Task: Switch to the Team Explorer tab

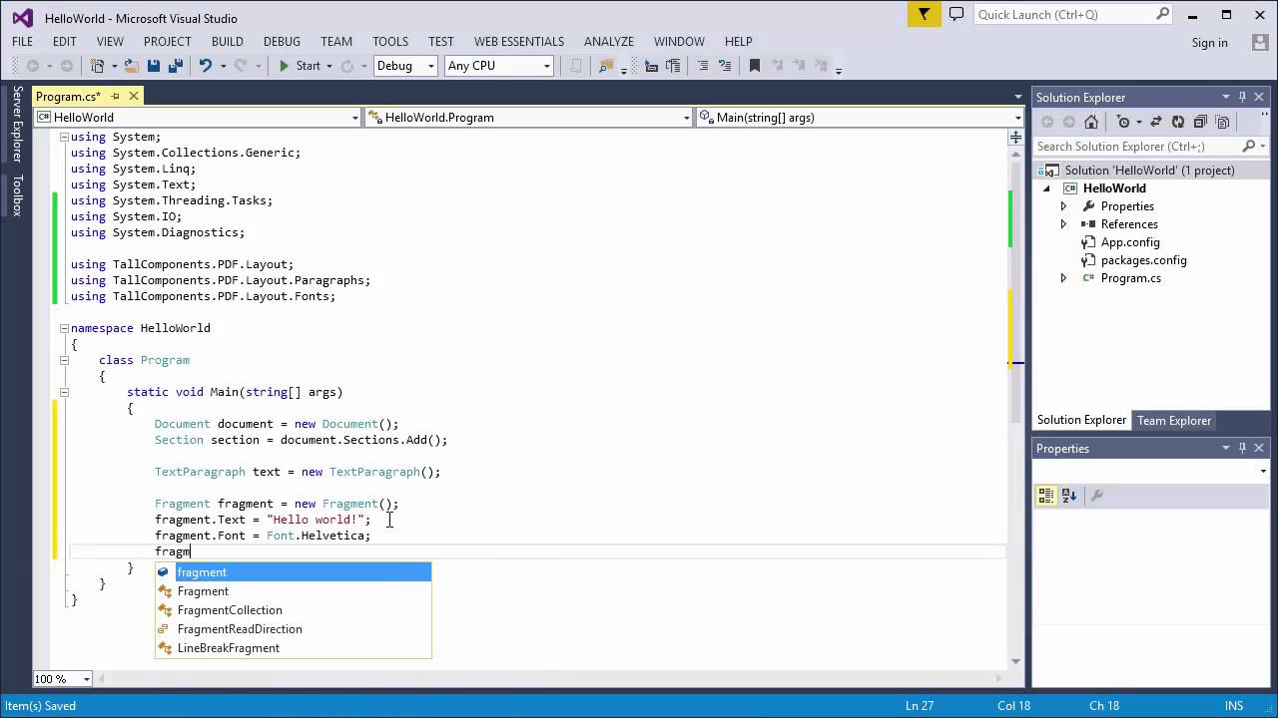Action: coord(1174,421)
